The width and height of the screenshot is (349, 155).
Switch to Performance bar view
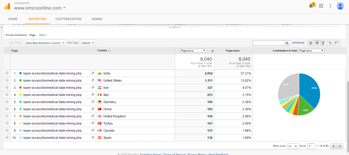(323, 43)
